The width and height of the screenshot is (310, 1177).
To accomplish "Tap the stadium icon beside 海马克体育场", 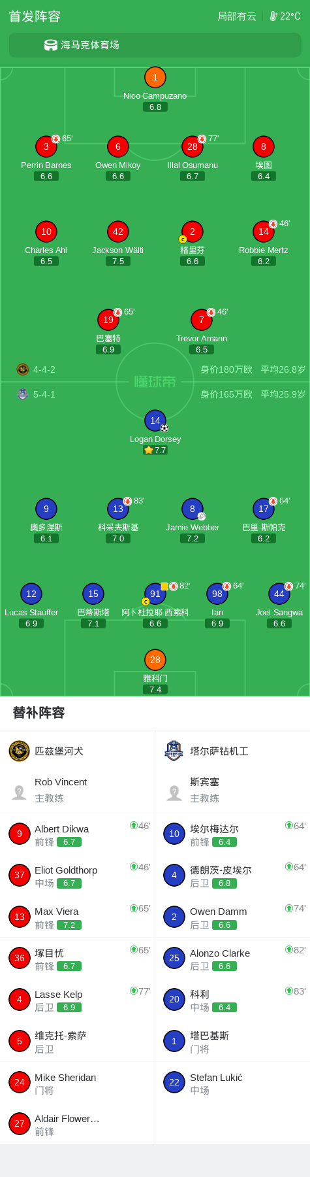I will pyautogui.click(x=51, y=45).
